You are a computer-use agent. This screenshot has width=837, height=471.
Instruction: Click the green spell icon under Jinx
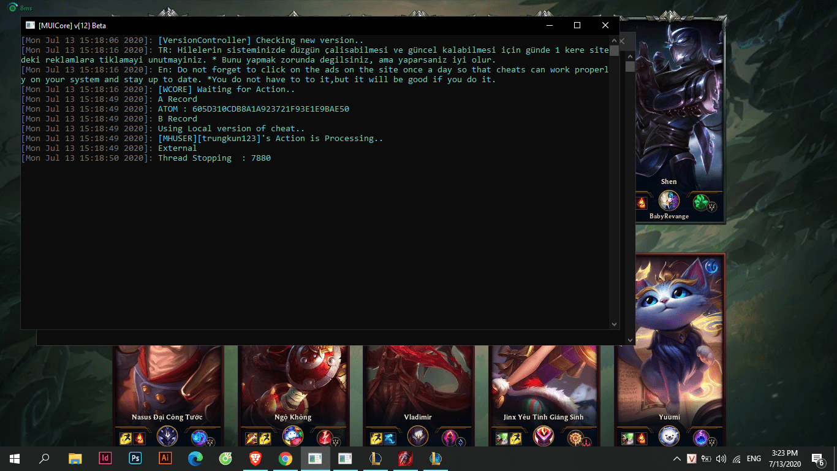point(502,438)
